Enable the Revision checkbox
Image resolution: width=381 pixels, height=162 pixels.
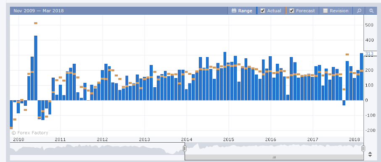(x=325, y=10)
